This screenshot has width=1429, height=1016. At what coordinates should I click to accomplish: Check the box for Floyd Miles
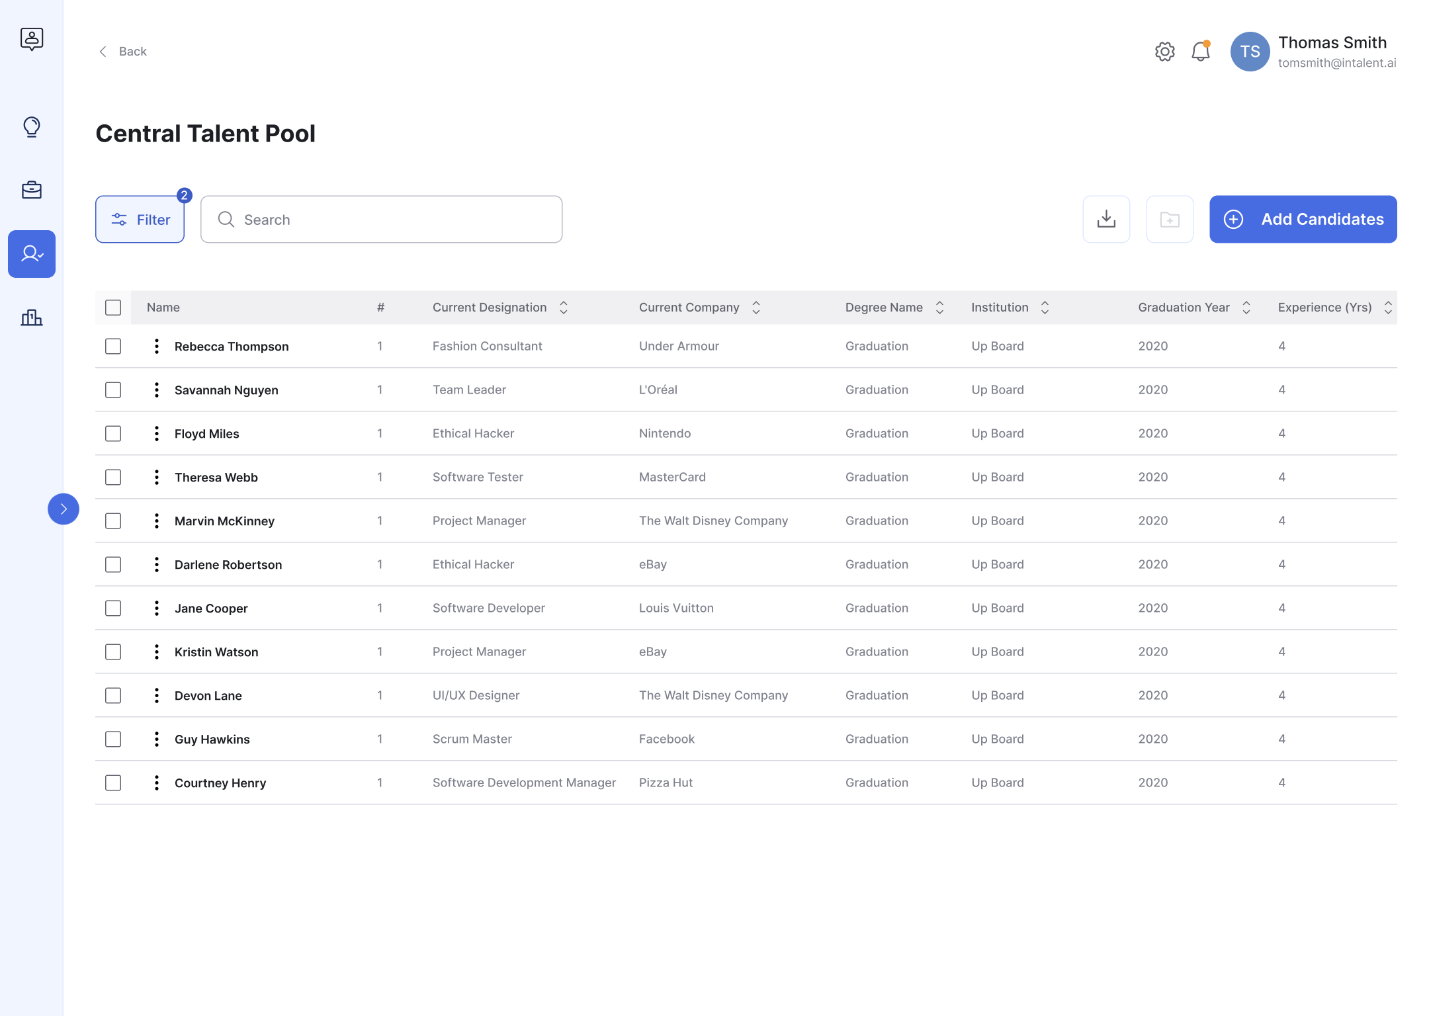[x=113, y=433]
